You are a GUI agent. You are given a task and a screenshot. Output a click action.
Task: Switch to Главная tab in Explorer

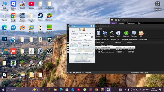(121, 23)
